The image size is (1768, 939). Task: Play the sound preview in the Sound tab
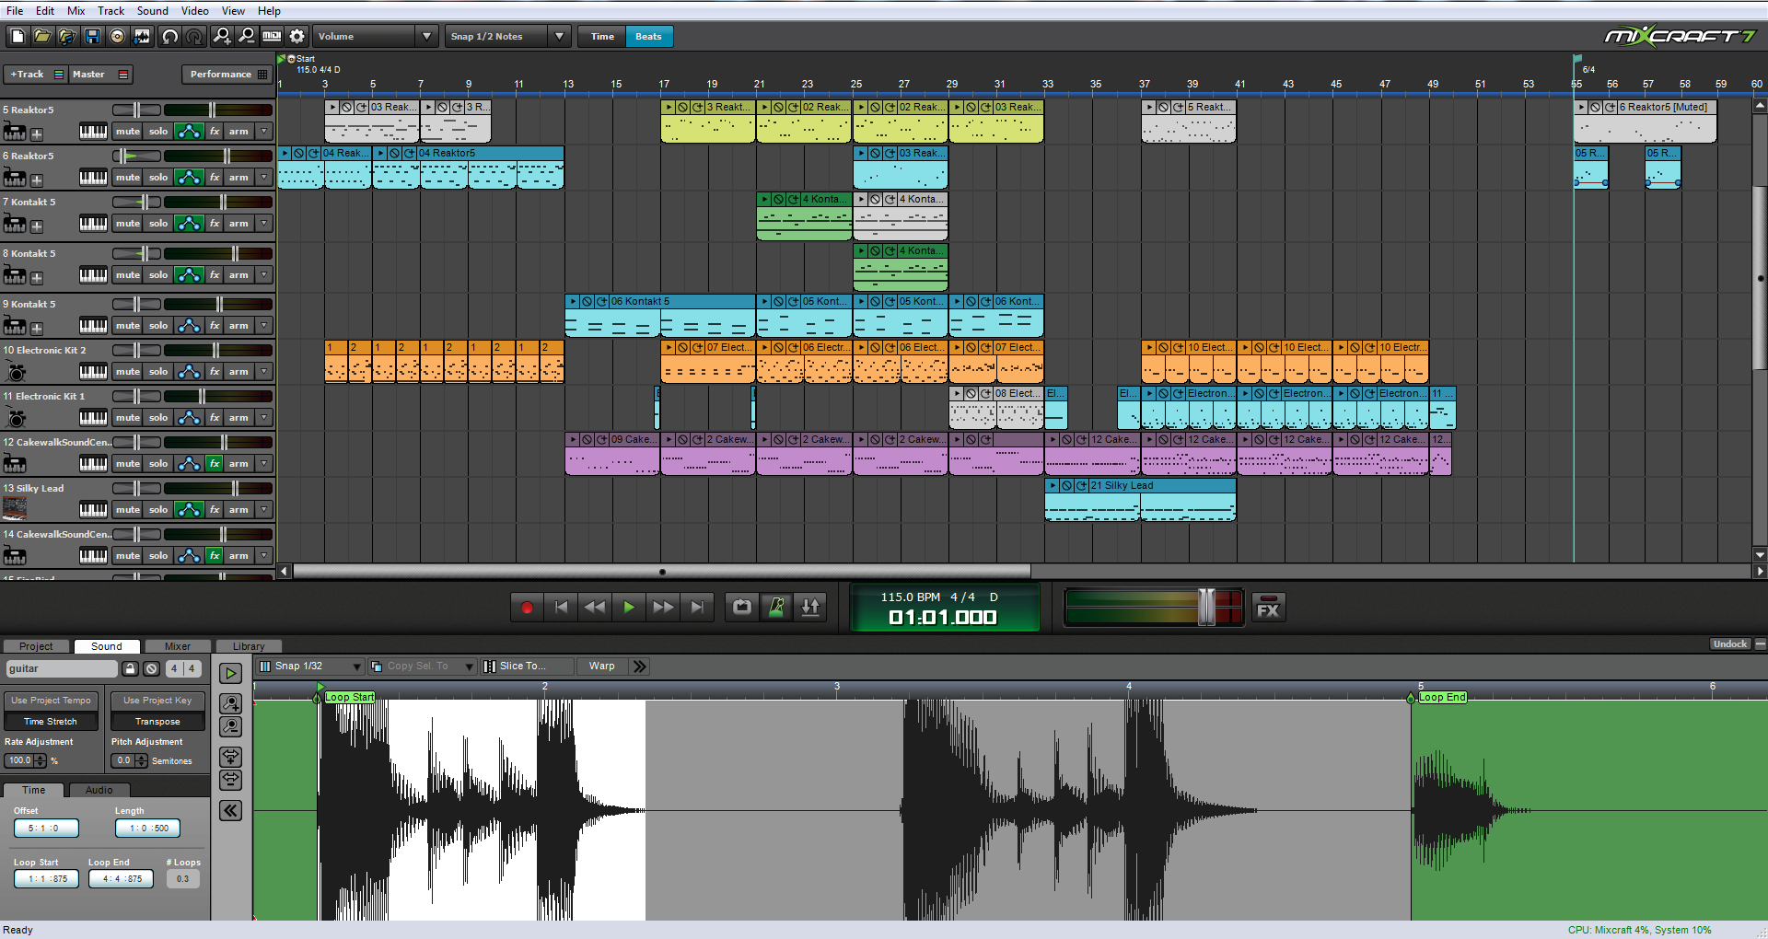click(230, 674)
